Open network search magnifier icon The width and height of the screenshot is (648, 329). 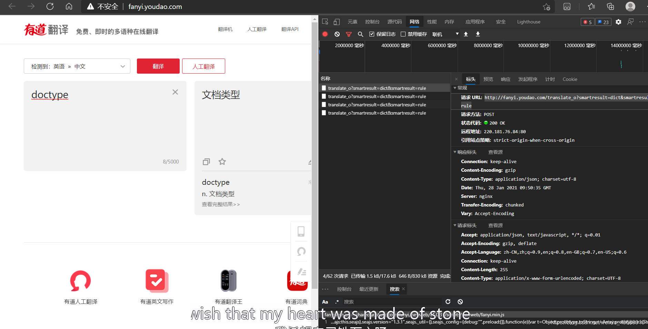[360, 34]
